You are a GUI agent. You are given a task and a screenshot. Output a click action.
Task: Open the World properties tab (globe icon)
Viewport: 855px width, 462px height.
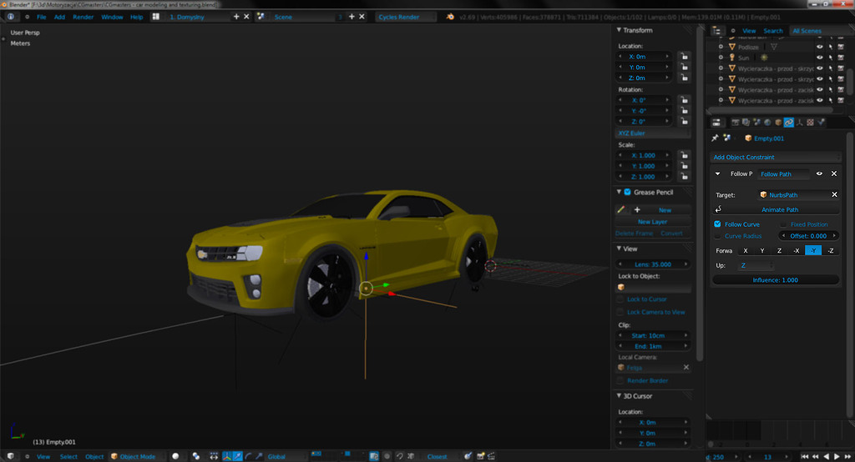pos(767,123)
